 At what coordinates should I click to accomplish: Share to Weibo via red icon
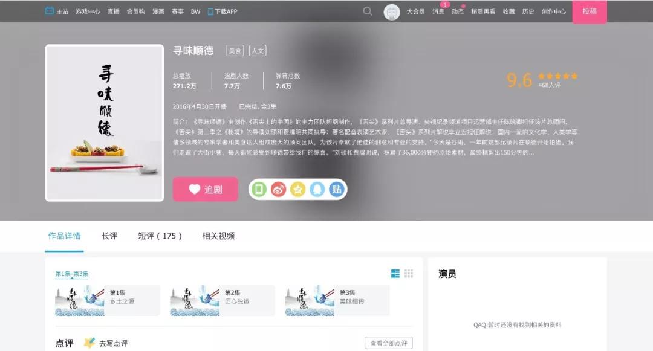278,189
